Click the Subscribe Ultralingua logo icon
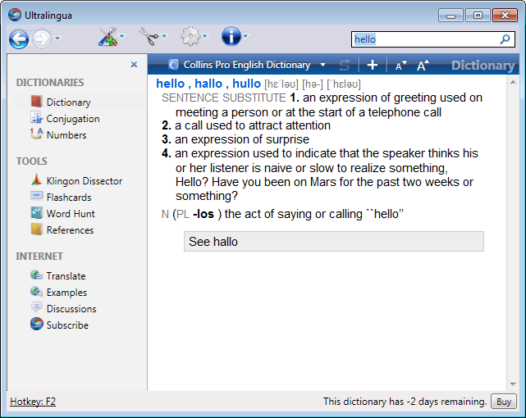526x418 pixels. point(37,324)
